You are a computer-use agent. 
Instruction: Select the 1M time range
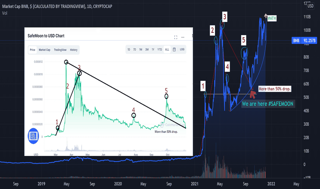pyautogui.click(x=141, y=49)
